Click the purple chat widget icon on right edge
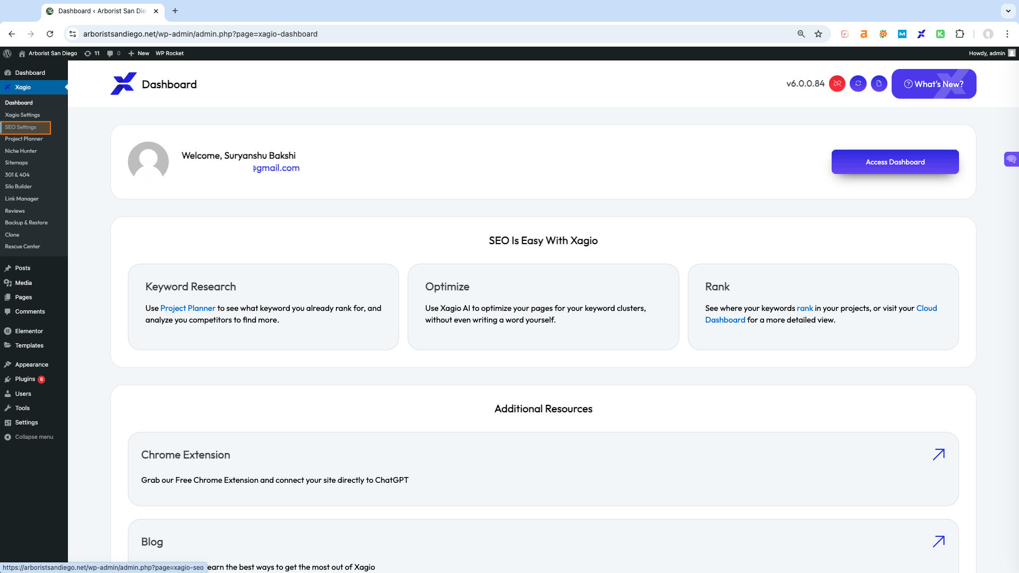The height and width of the screenshot is (573, 1019). click(1011, 159)
